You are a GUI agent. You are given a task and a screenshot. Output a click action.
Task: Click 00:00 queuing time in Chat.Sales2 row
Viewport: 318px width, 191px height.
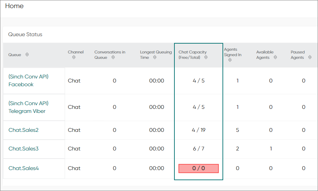[156, 130]
